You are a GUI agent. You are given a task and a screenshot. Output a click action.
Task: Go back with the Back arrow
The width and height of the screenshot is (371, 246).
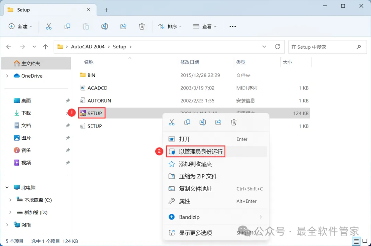click(9, 47)
